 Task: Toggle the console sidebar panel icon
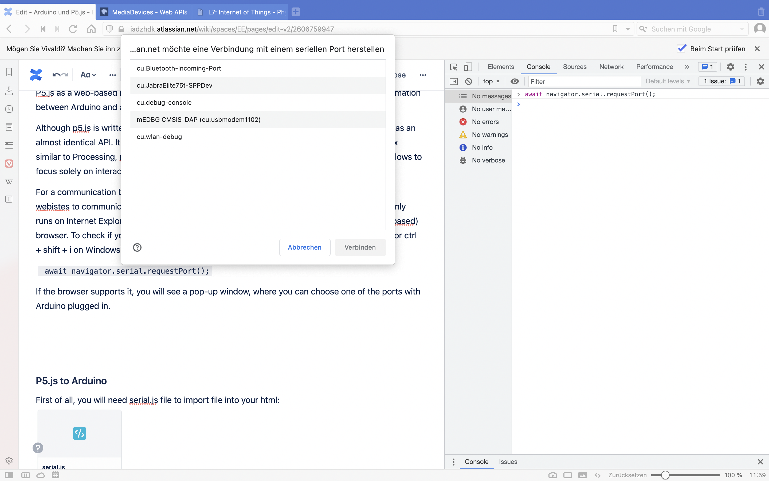click(x=453, y=82)
